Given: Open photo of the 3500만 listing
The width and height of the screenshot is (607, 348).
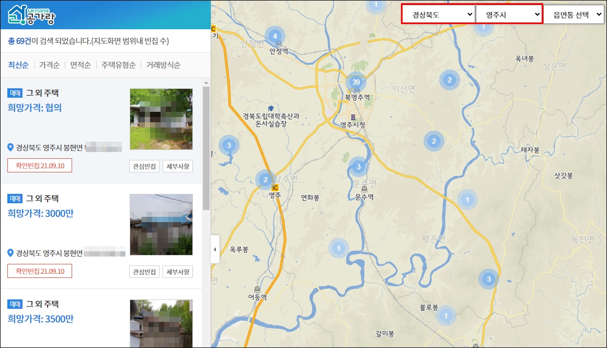Looking at the screenshot, I should [x=161, y=323].
